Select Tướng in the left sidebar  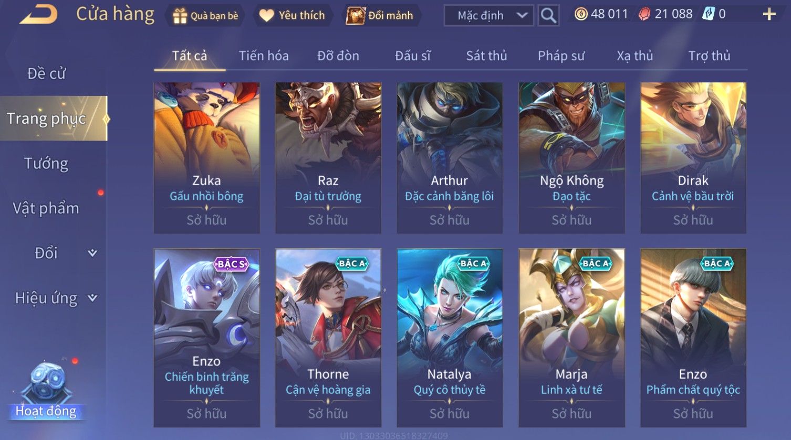point(46,164)
